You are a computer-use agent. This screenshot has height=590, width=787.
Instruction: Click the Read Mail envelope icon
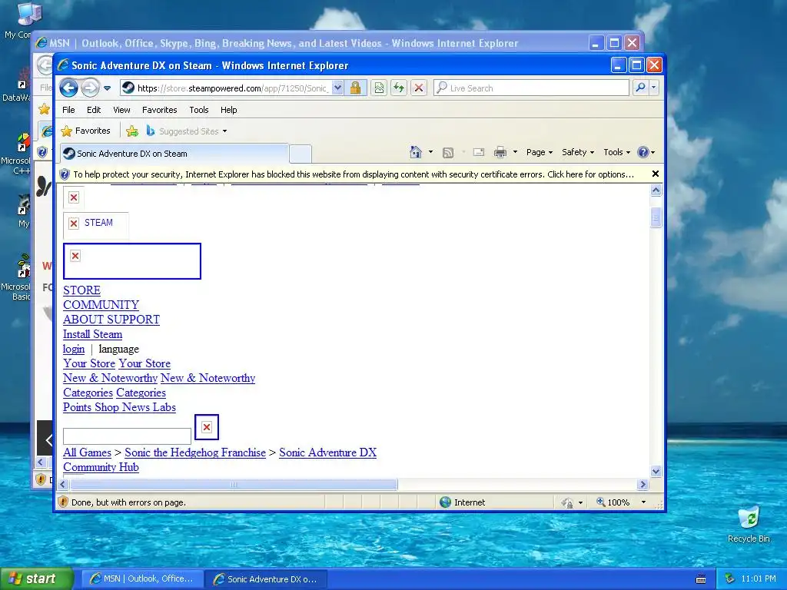click(479, 152)
